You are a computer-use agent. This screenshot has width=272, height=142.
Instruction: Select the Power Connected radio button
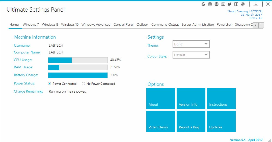(50, 84)
